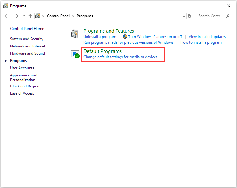
Task: Click Run programs made for previous versions
Action: tap(128, 42)
